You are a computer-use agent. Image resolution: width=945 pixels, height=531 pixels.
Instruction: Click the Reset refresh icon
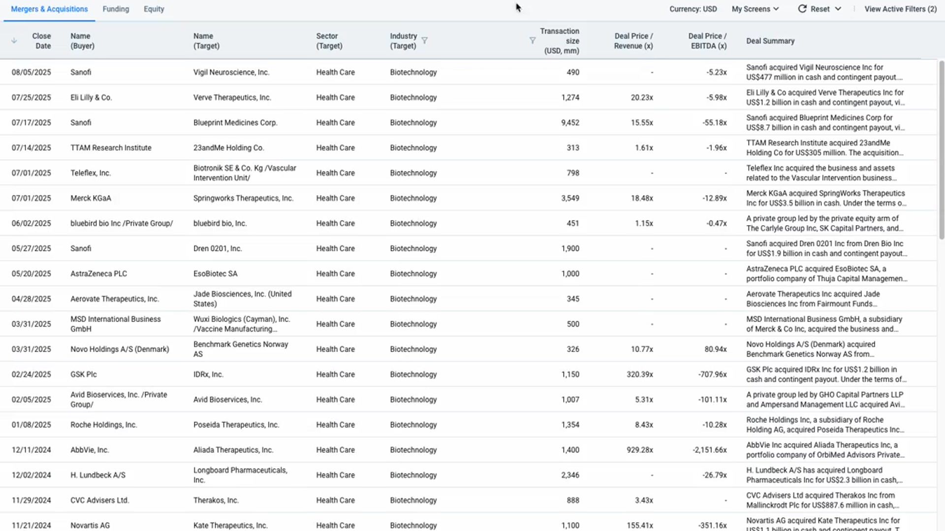point(802,9)
